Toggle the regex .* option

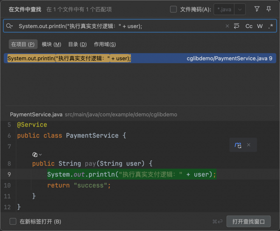[x=271, y=26]
